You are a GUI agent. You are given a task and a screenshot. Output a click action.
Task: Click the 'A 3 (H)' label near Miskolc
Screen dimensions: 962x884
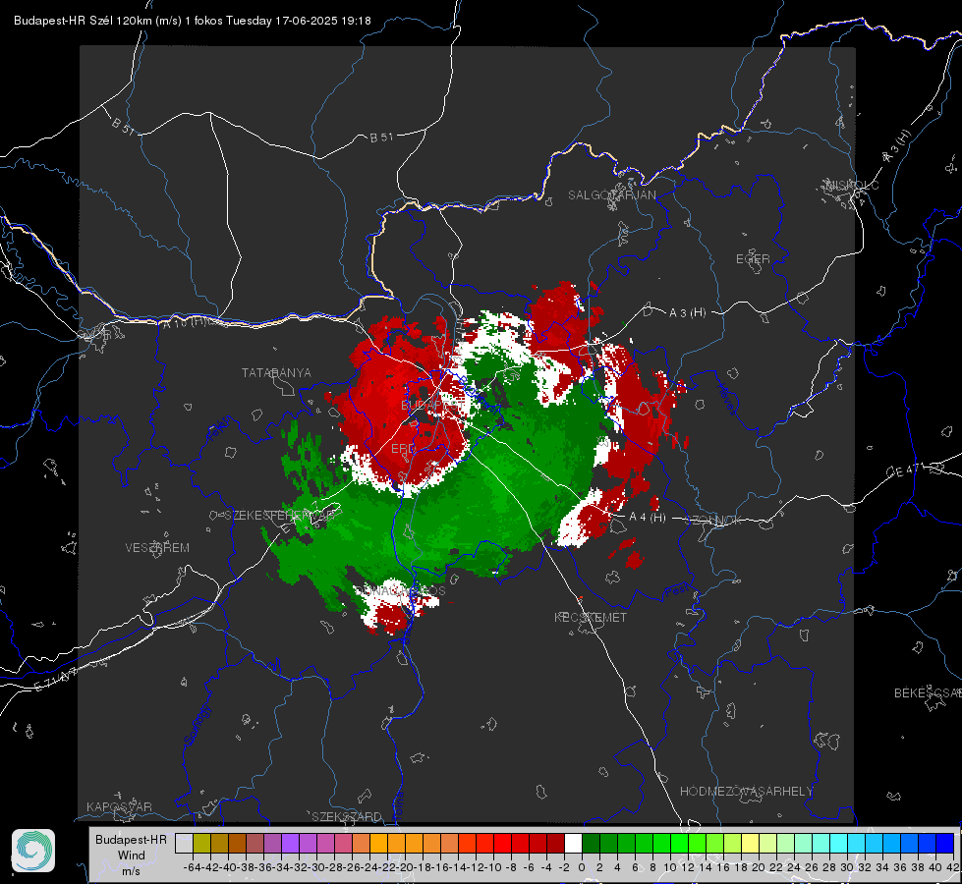point(897,146)
